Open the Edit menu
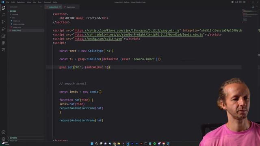The height and width of the screenshot is (146, 260). pyautogui.click(x=13, y=2)
